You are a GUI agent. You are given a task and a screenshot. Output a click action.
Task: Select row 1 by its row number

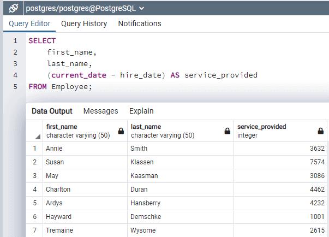(35, 148)
